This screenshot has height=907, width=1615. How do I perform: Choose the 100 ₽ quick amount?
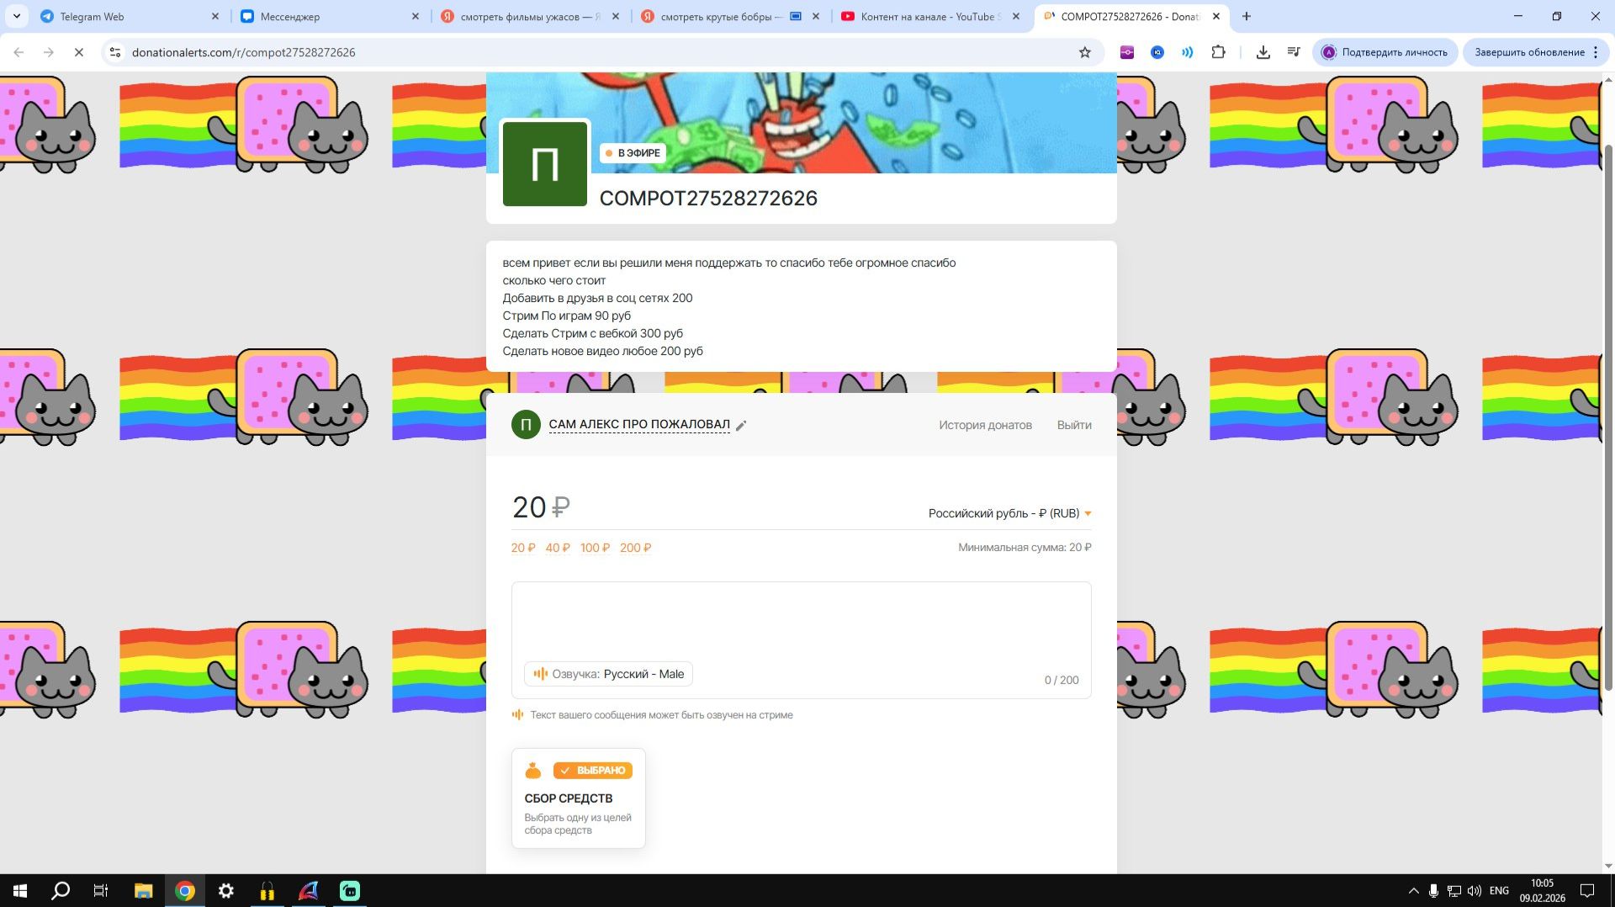pos(595,548)
